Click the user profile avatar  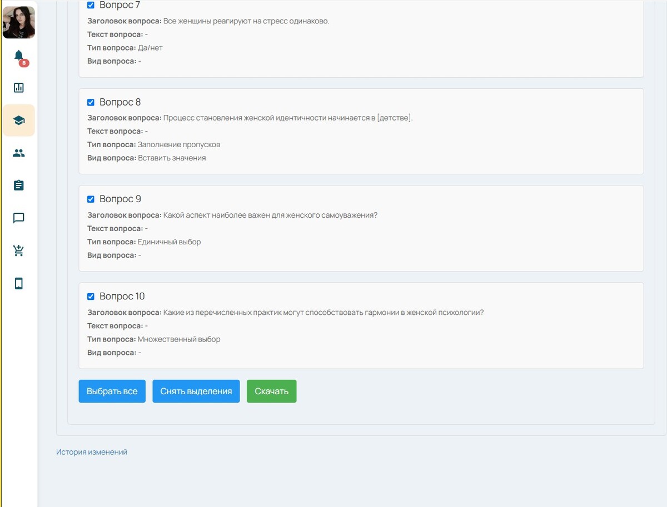coord(19,22)
